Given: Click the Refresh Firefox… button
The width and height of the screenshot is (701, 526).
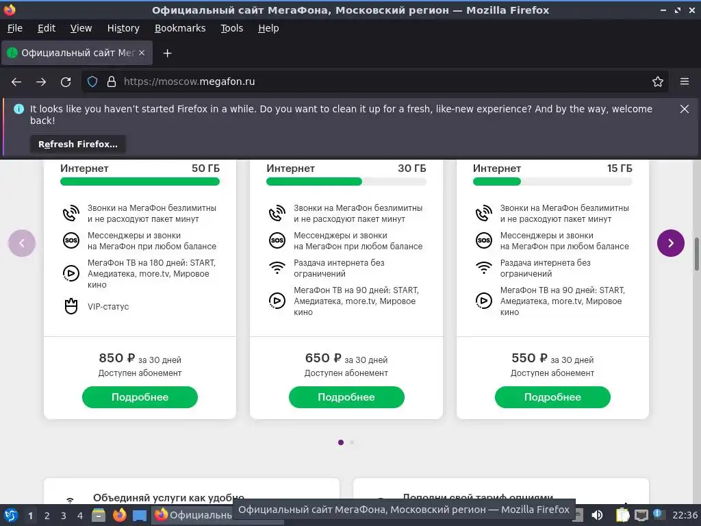Looking at the screenshot, I should [x=78, y=144].
